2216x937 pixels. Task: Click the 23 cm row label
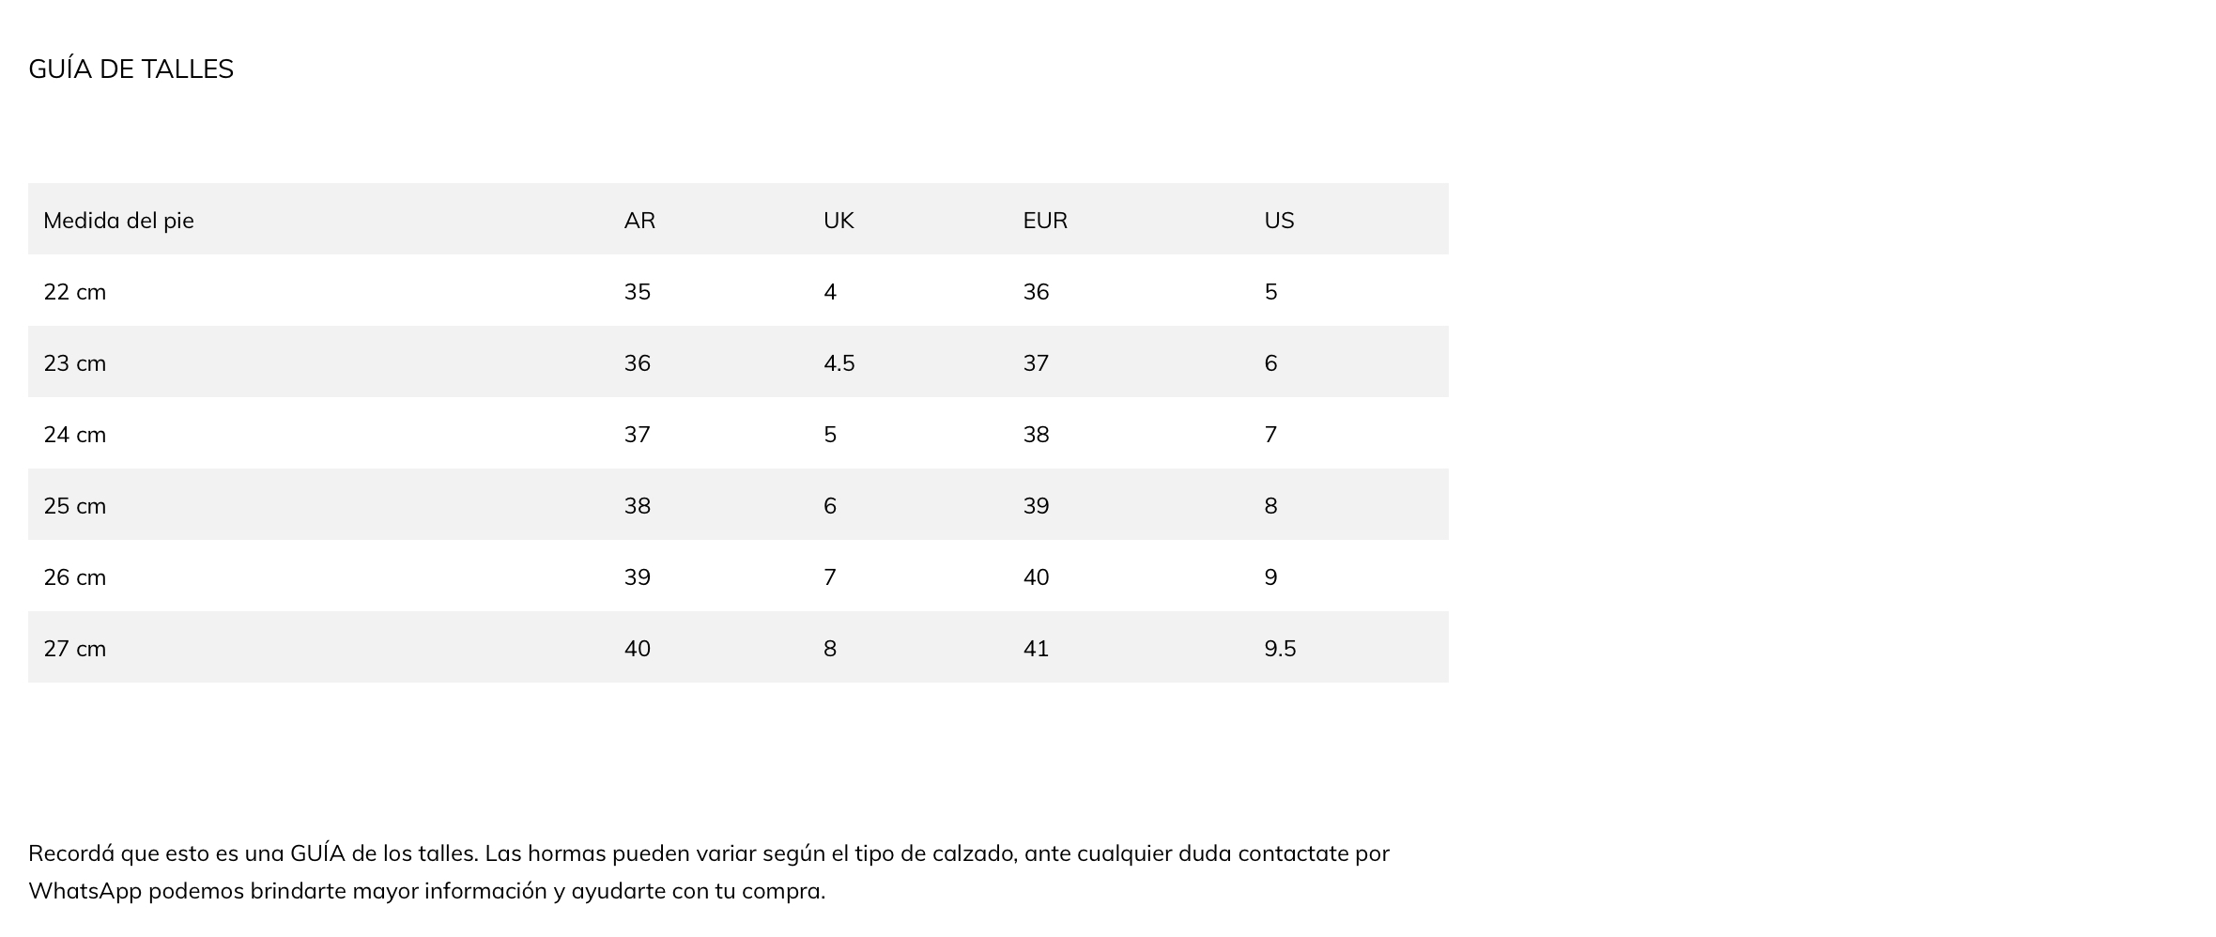click(x=75, y=363)
